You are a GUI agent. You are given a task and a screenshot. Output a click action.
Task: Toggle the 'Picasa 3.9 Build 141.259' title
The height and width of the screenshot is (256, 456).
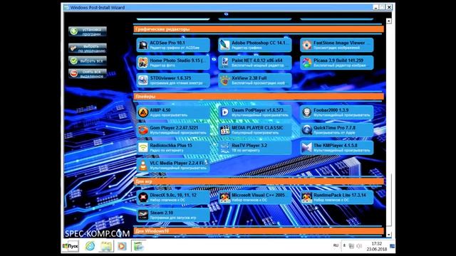pyautogui.click(x=338, y=60)
